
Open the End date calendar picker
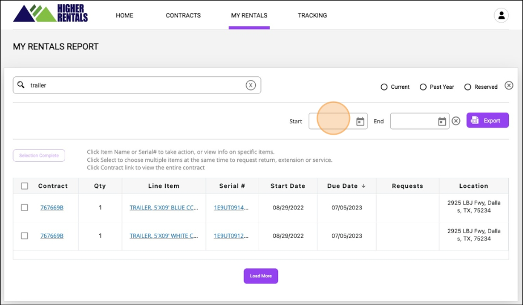442,121
